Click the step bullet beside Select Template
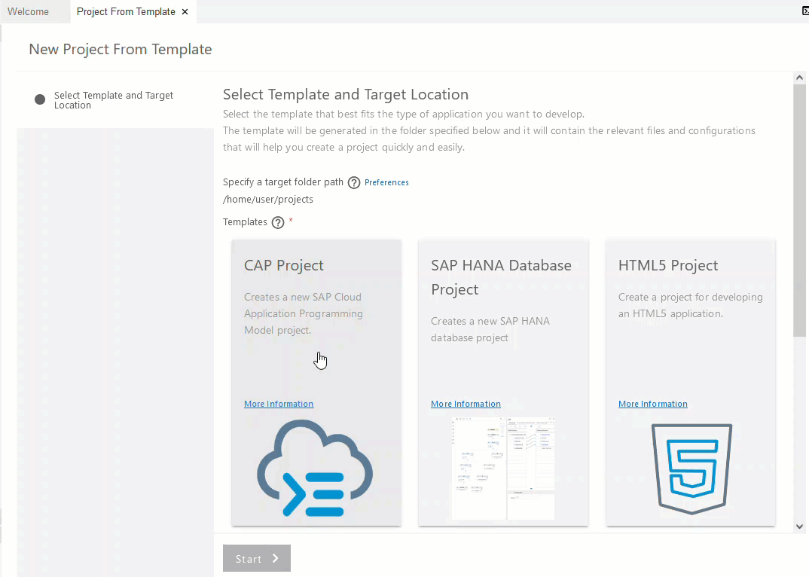This screenshot has width=809, height=577. click(x=40, y=99)
